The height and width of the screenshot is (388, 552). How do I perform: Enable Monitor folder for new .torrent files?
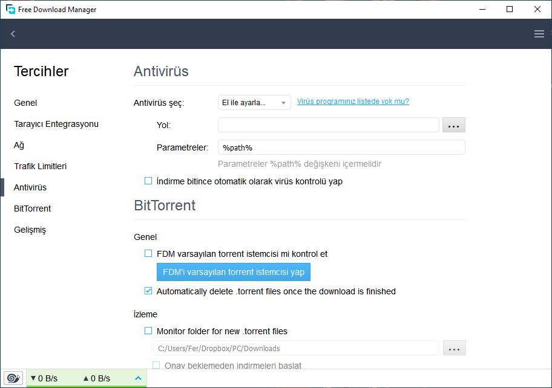click(x=148, y=331)
